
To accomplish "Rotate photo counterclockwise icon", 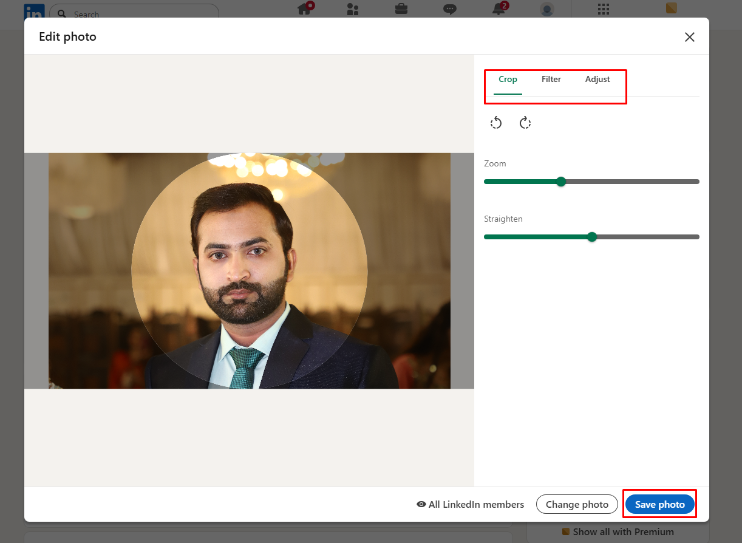I will (496, 123).
